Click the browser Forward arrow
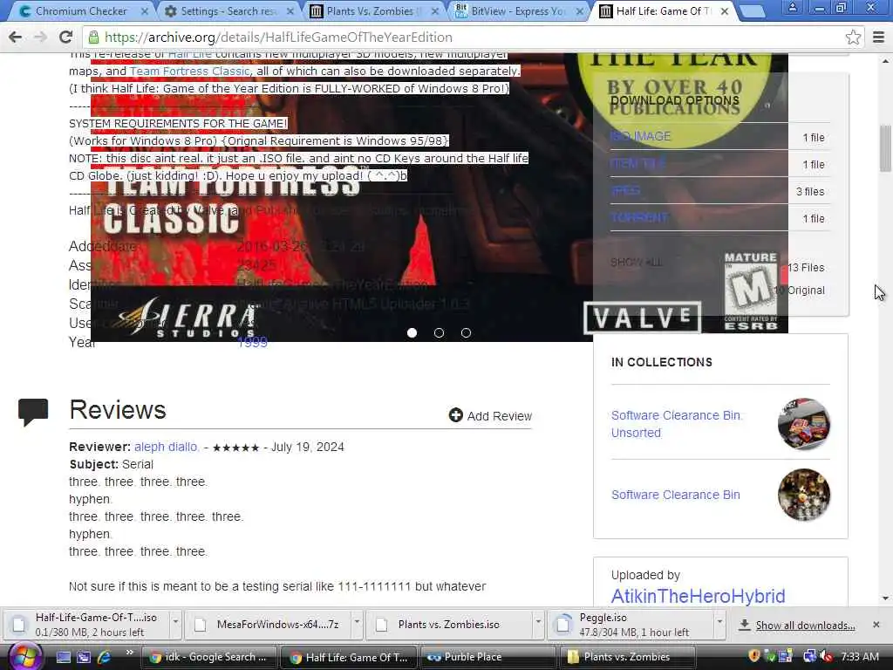 pyautogui.click(x=40, y=37)
